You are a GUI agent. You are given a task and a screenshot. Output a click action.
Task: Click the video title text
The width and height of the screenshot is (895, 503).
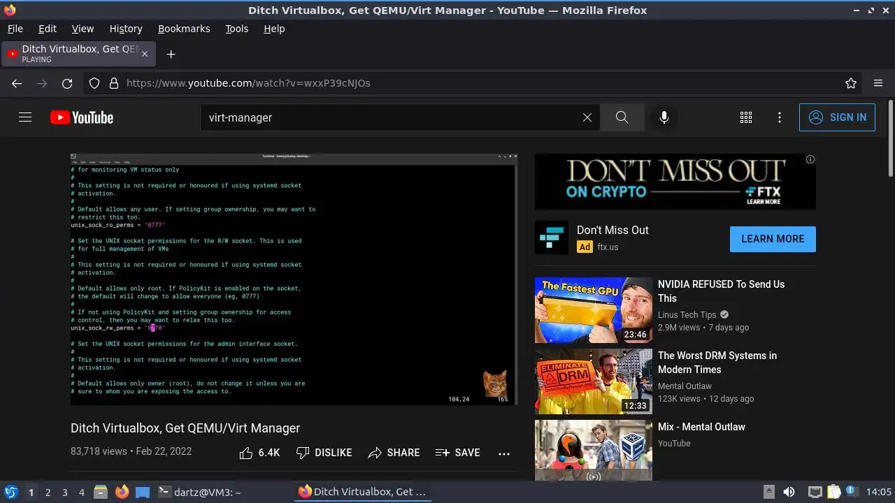pos(185,428)
